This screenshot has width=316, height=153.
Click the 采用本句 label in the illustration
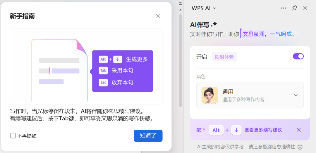tap(122, 71)
